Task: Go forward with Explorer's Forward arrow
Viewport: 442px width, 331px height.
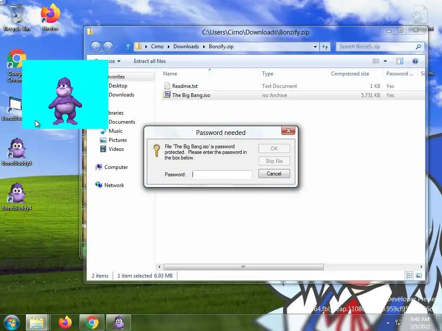Action: 108,47
